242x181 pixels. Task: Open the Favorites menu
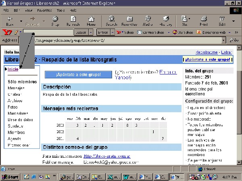(44, 10)
